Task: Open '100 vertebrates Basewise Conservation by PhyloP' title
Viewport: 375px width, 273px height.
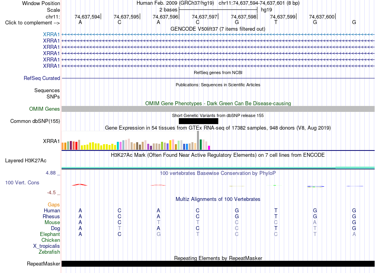Action: (x=218, y=173)
